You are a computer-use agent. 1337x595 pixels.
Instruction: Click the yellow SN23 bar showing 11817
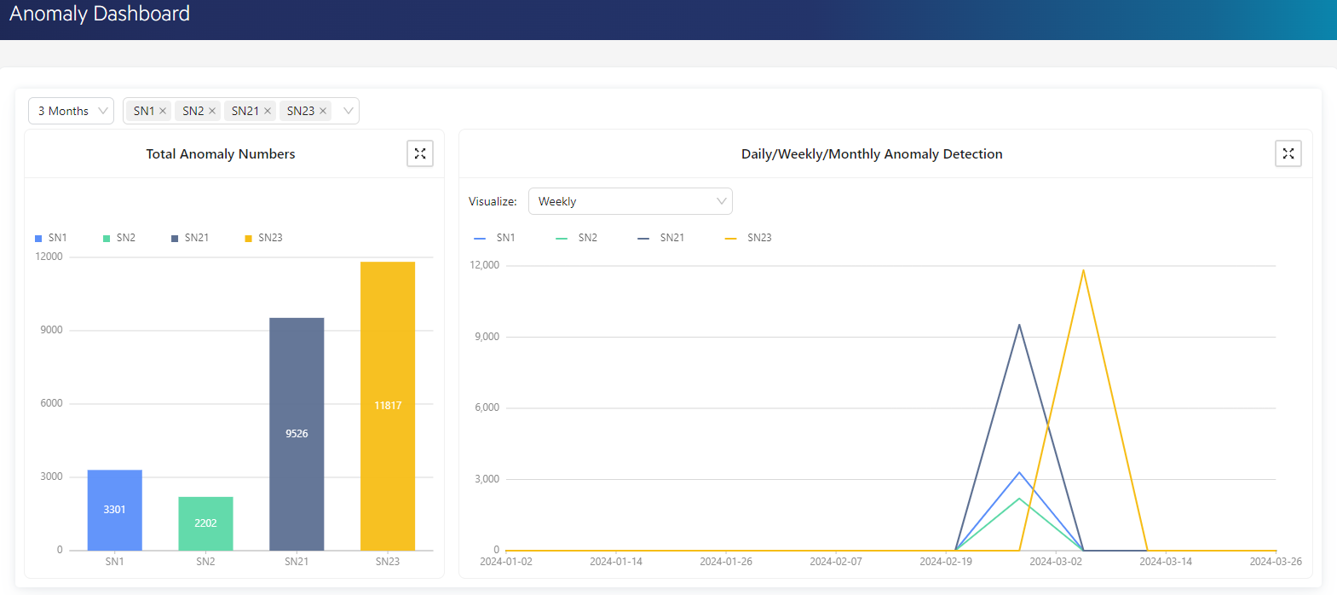[388, 406]
